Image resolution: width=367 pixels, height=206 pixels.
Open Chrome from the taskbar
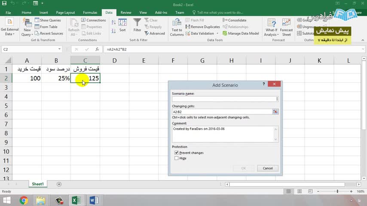(x=24, y=200)
